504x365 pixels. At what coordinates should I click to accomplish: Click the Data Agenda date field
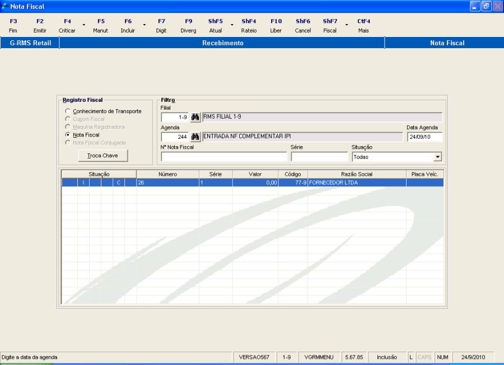tap(424, 137)
